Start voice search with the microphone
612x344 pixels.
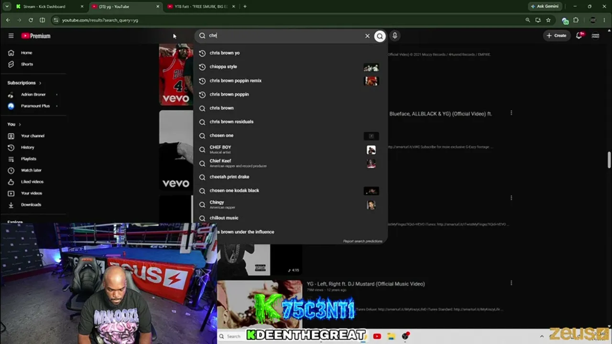[x=394, y=35]
